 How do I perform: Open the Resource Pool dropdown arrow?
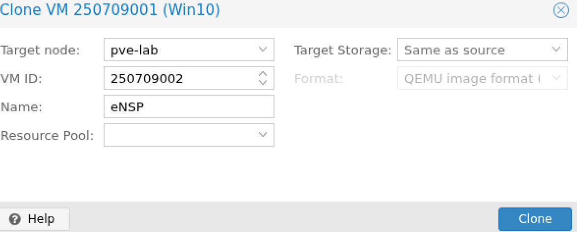tap(263, 135)
